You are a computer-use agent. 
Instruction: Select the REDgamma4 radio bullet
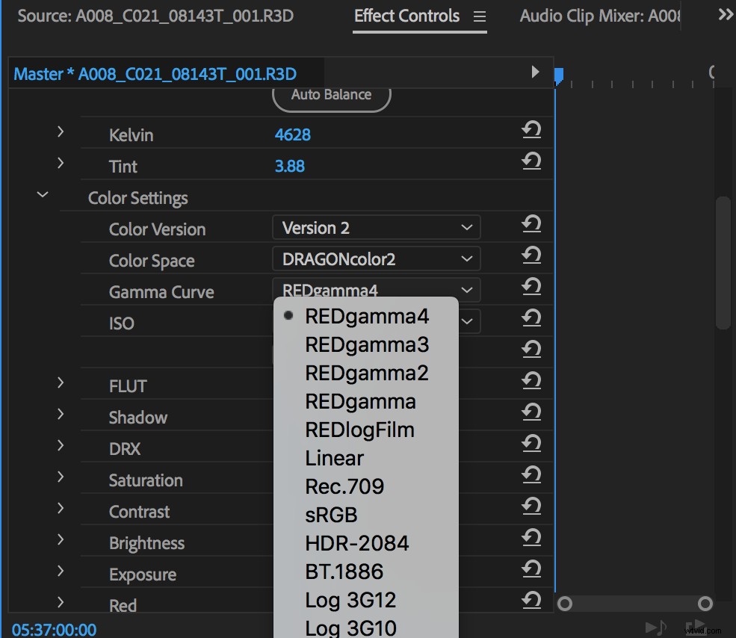(x=288, y=316)
